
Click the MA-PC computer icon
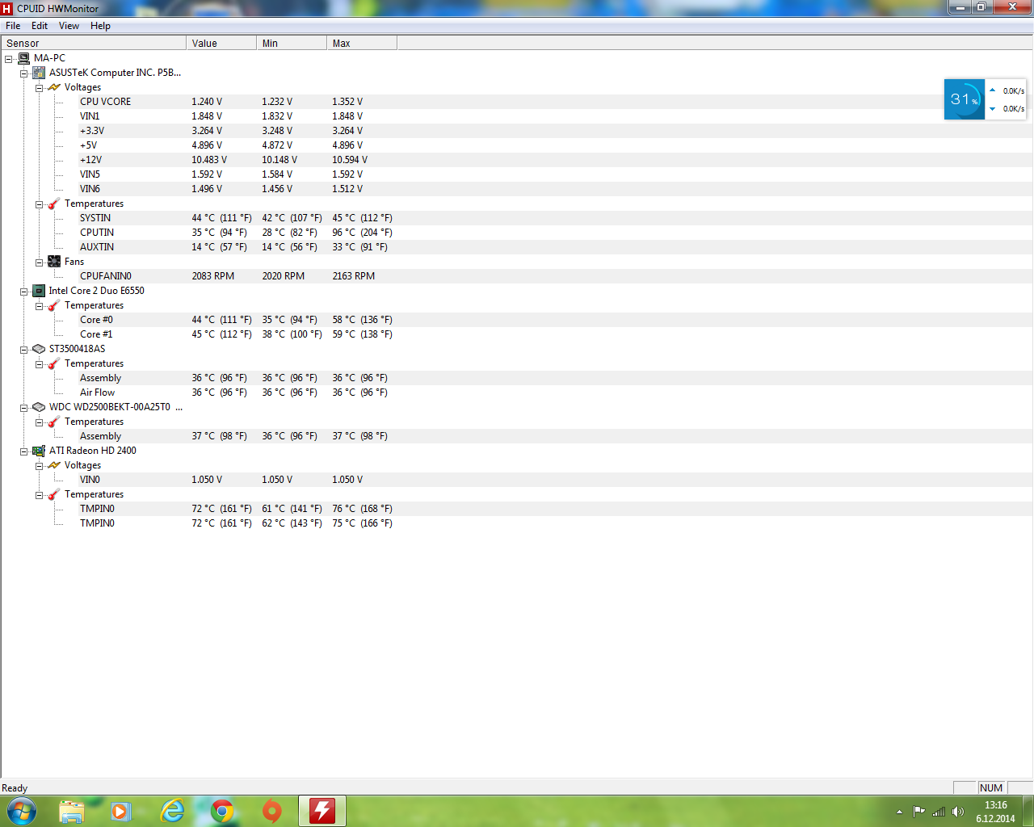click(x=23, y=58)
